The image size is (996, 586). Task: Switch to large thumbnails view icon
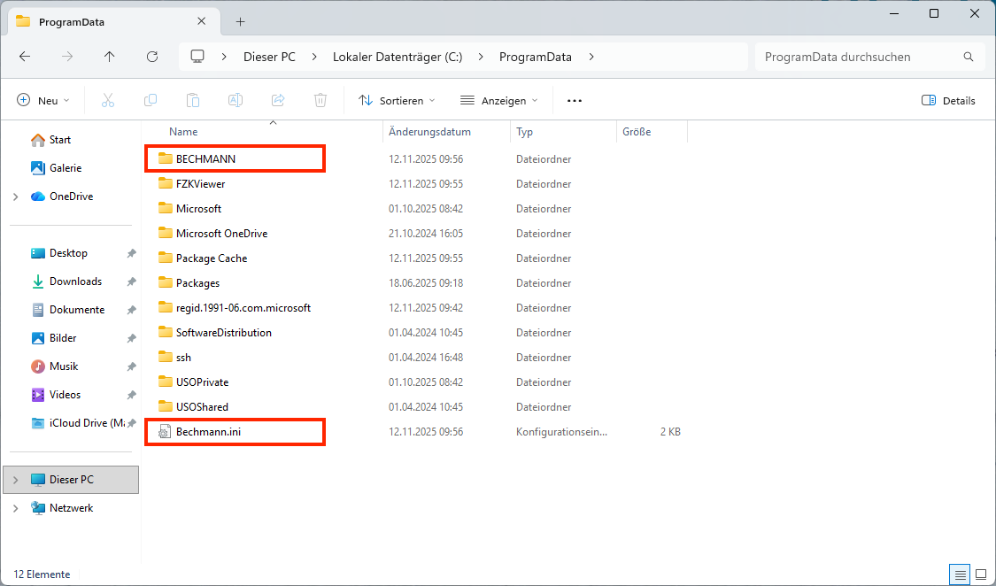click(x=980, y=574)
